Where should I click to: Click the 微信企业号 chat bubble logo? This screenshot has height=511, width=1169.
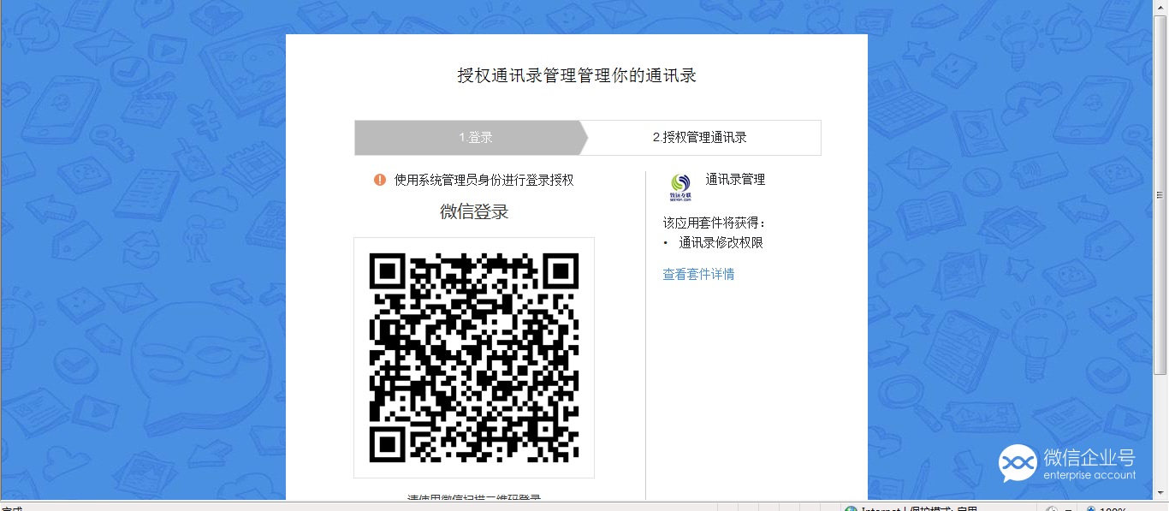tap(1018, 463)
